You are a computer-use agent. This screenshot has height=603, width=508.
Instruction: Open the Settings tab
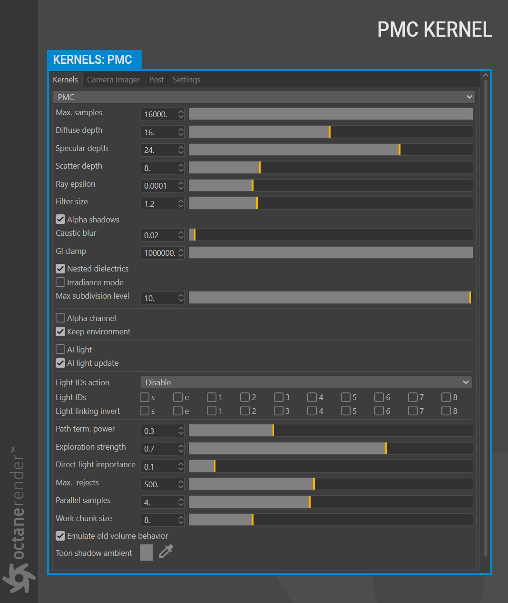(x=186, y=80)
